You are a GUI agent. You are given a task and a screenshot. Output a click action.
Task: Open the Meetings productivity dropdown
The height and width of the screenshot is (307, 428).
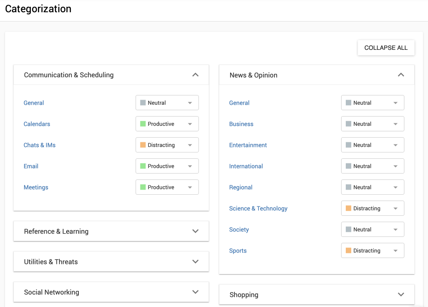[167, 187]
